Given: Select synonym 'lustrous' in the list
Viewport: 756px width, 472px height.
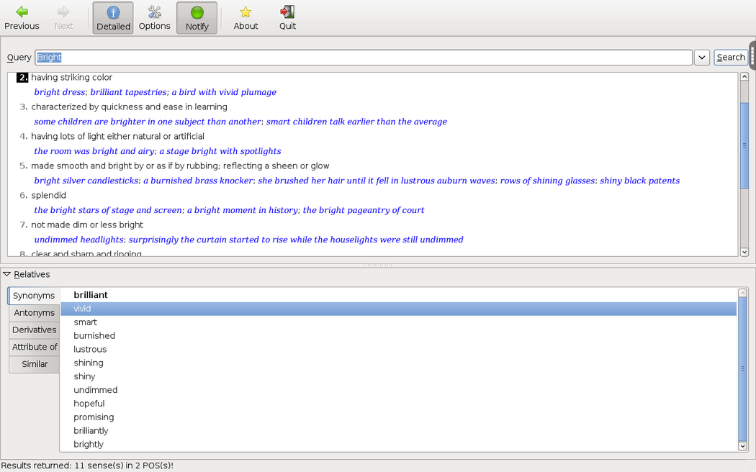Looking at the screenshot, I should click(x=90, y=350).
